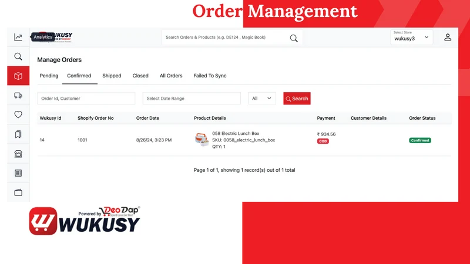Click the Wukusy Id 14 cell
This screenshot has width=470, height=264.
coord(42,140)
